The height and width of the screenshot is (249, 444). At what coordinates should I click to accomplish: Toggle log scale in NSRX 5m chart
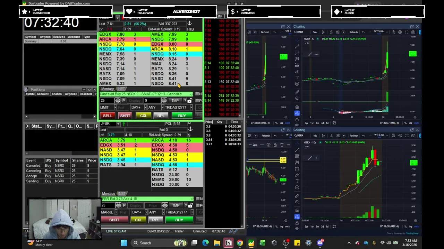(410, 123)
